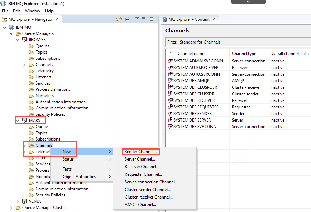Open the Edit menu
Image resolution: width=311 pixels, height=212 pixels.
click(17, 11)
